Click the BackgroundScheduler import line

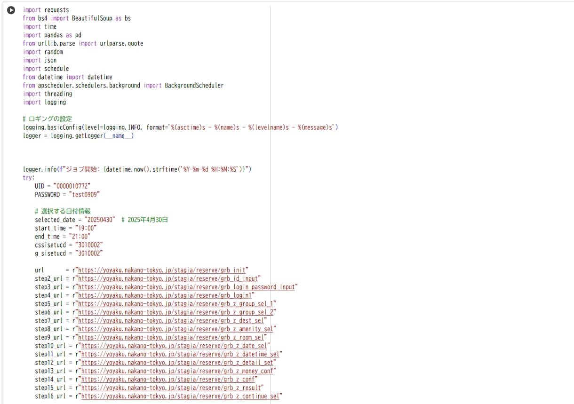[x=123, y=86]
